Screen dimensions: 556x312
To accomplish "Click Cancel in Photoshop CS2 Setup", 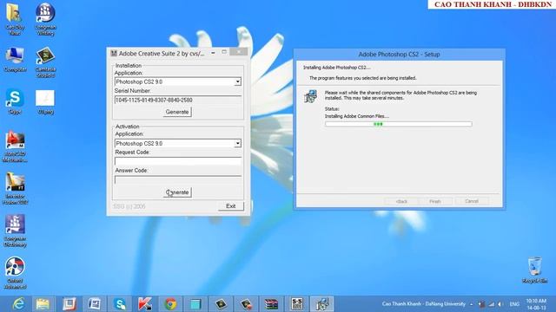I will 472,201.
